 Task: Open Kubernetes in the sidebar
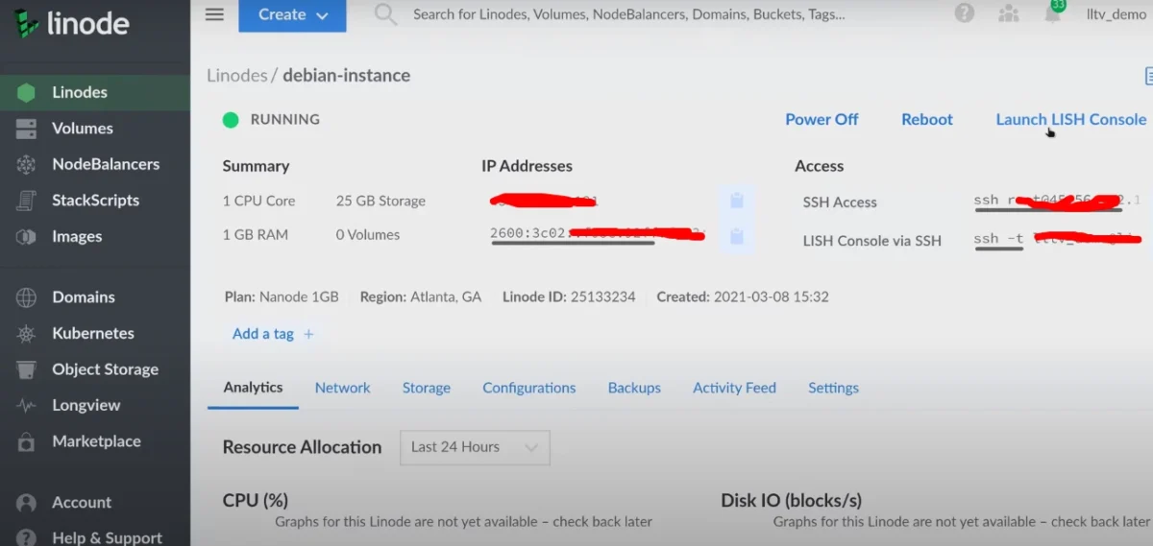95,334
